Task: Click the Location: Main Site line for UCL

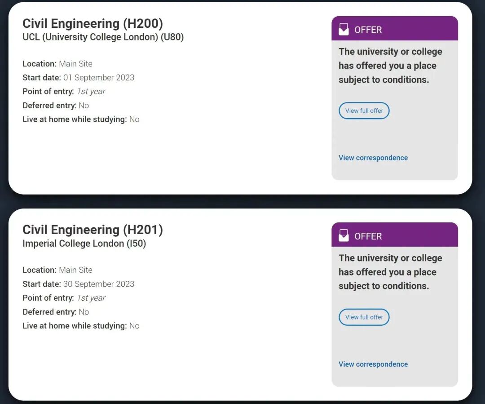Action: tap(57, 64)
